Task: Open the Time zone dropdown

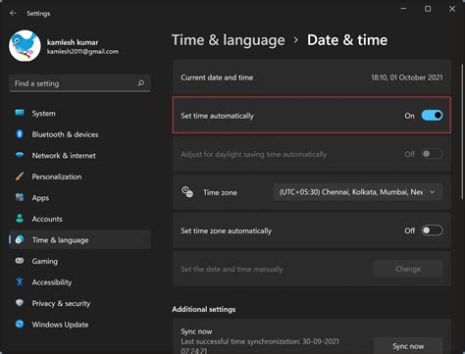Action: (x=358, y=192)
